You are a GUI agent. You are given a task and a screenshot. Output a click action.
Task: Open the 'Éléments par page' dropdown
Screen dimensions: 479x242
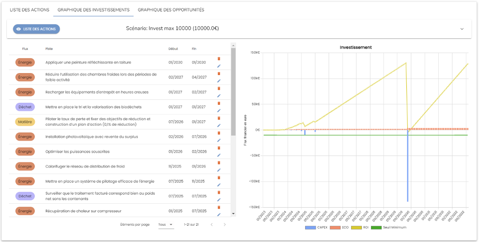click(166, 225)
